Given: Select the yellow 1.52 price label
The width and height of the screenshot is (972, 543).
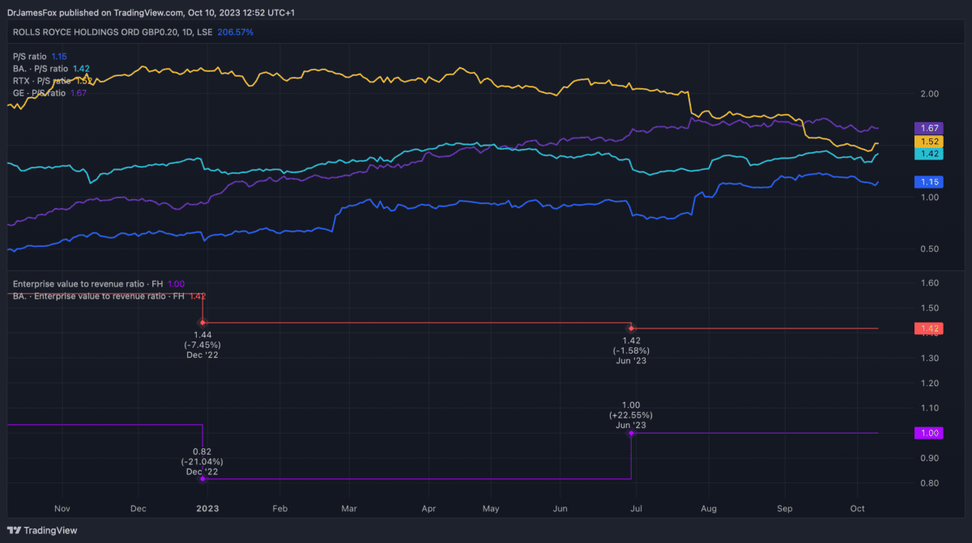Looking at the screenshot, I should coord(929,142).
